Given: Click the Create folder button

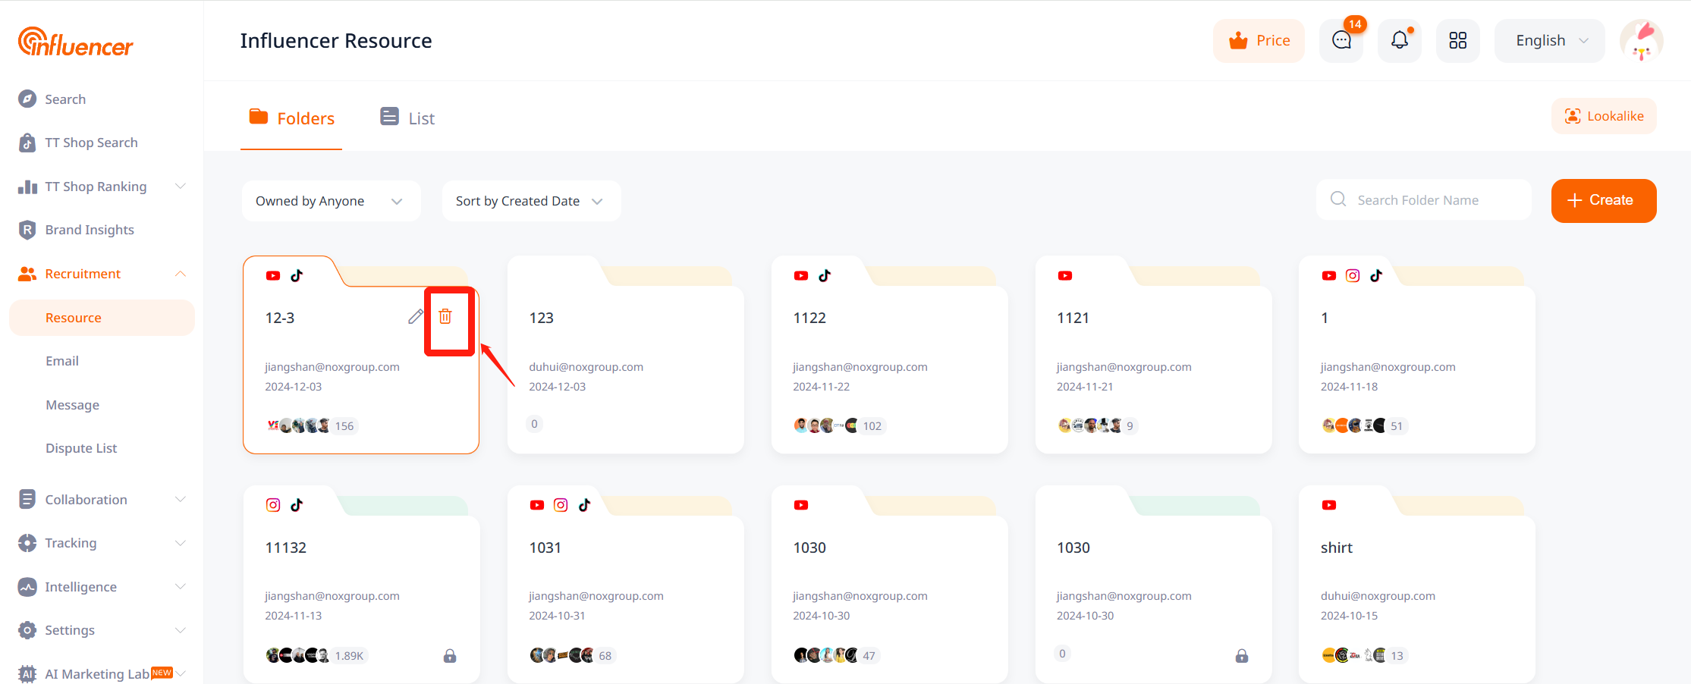Looking at the screenshot, I should [1603, 201].
